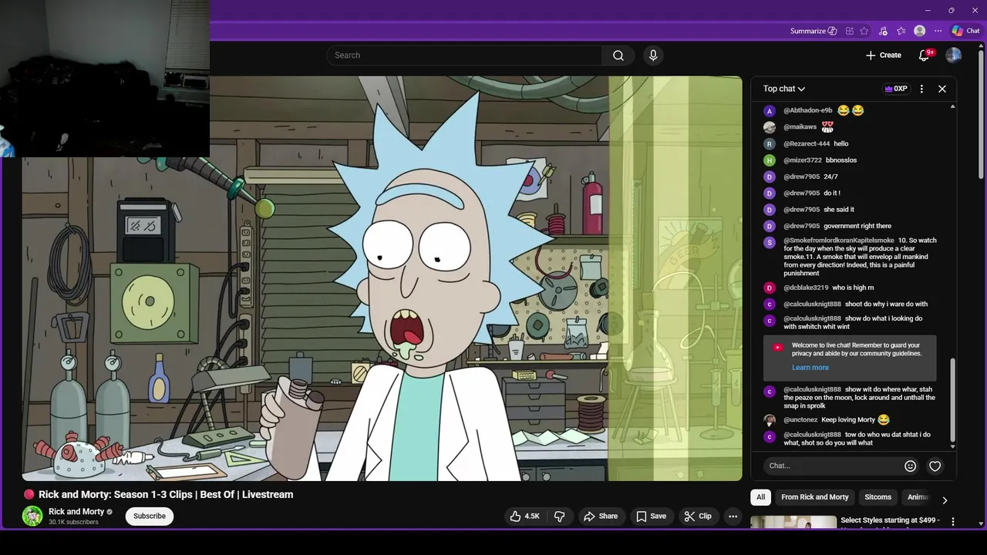This screenshot has width=987, height=555.
Task: Select the Sitcoms filter chip
Action: [878, 497]
